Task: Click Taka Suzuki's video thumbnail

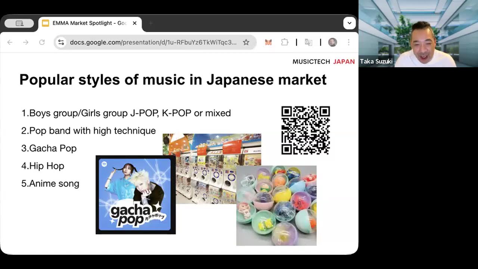Action: pos(418,34)
